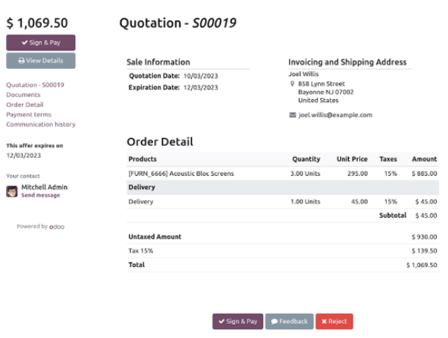Click Mitchell Admin avatar picture
The image size is (448, 338).
click(x=12, y=191)
